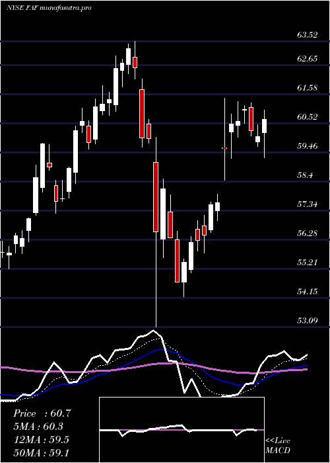Click the 63.52 price axis label
The width and height of the screenshot is (330, 463).
pos(308,35)
